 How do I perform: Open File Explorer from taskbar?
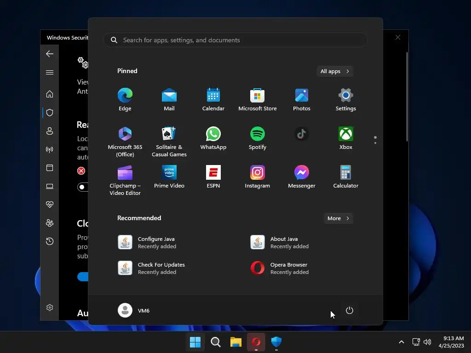point(236,342)
